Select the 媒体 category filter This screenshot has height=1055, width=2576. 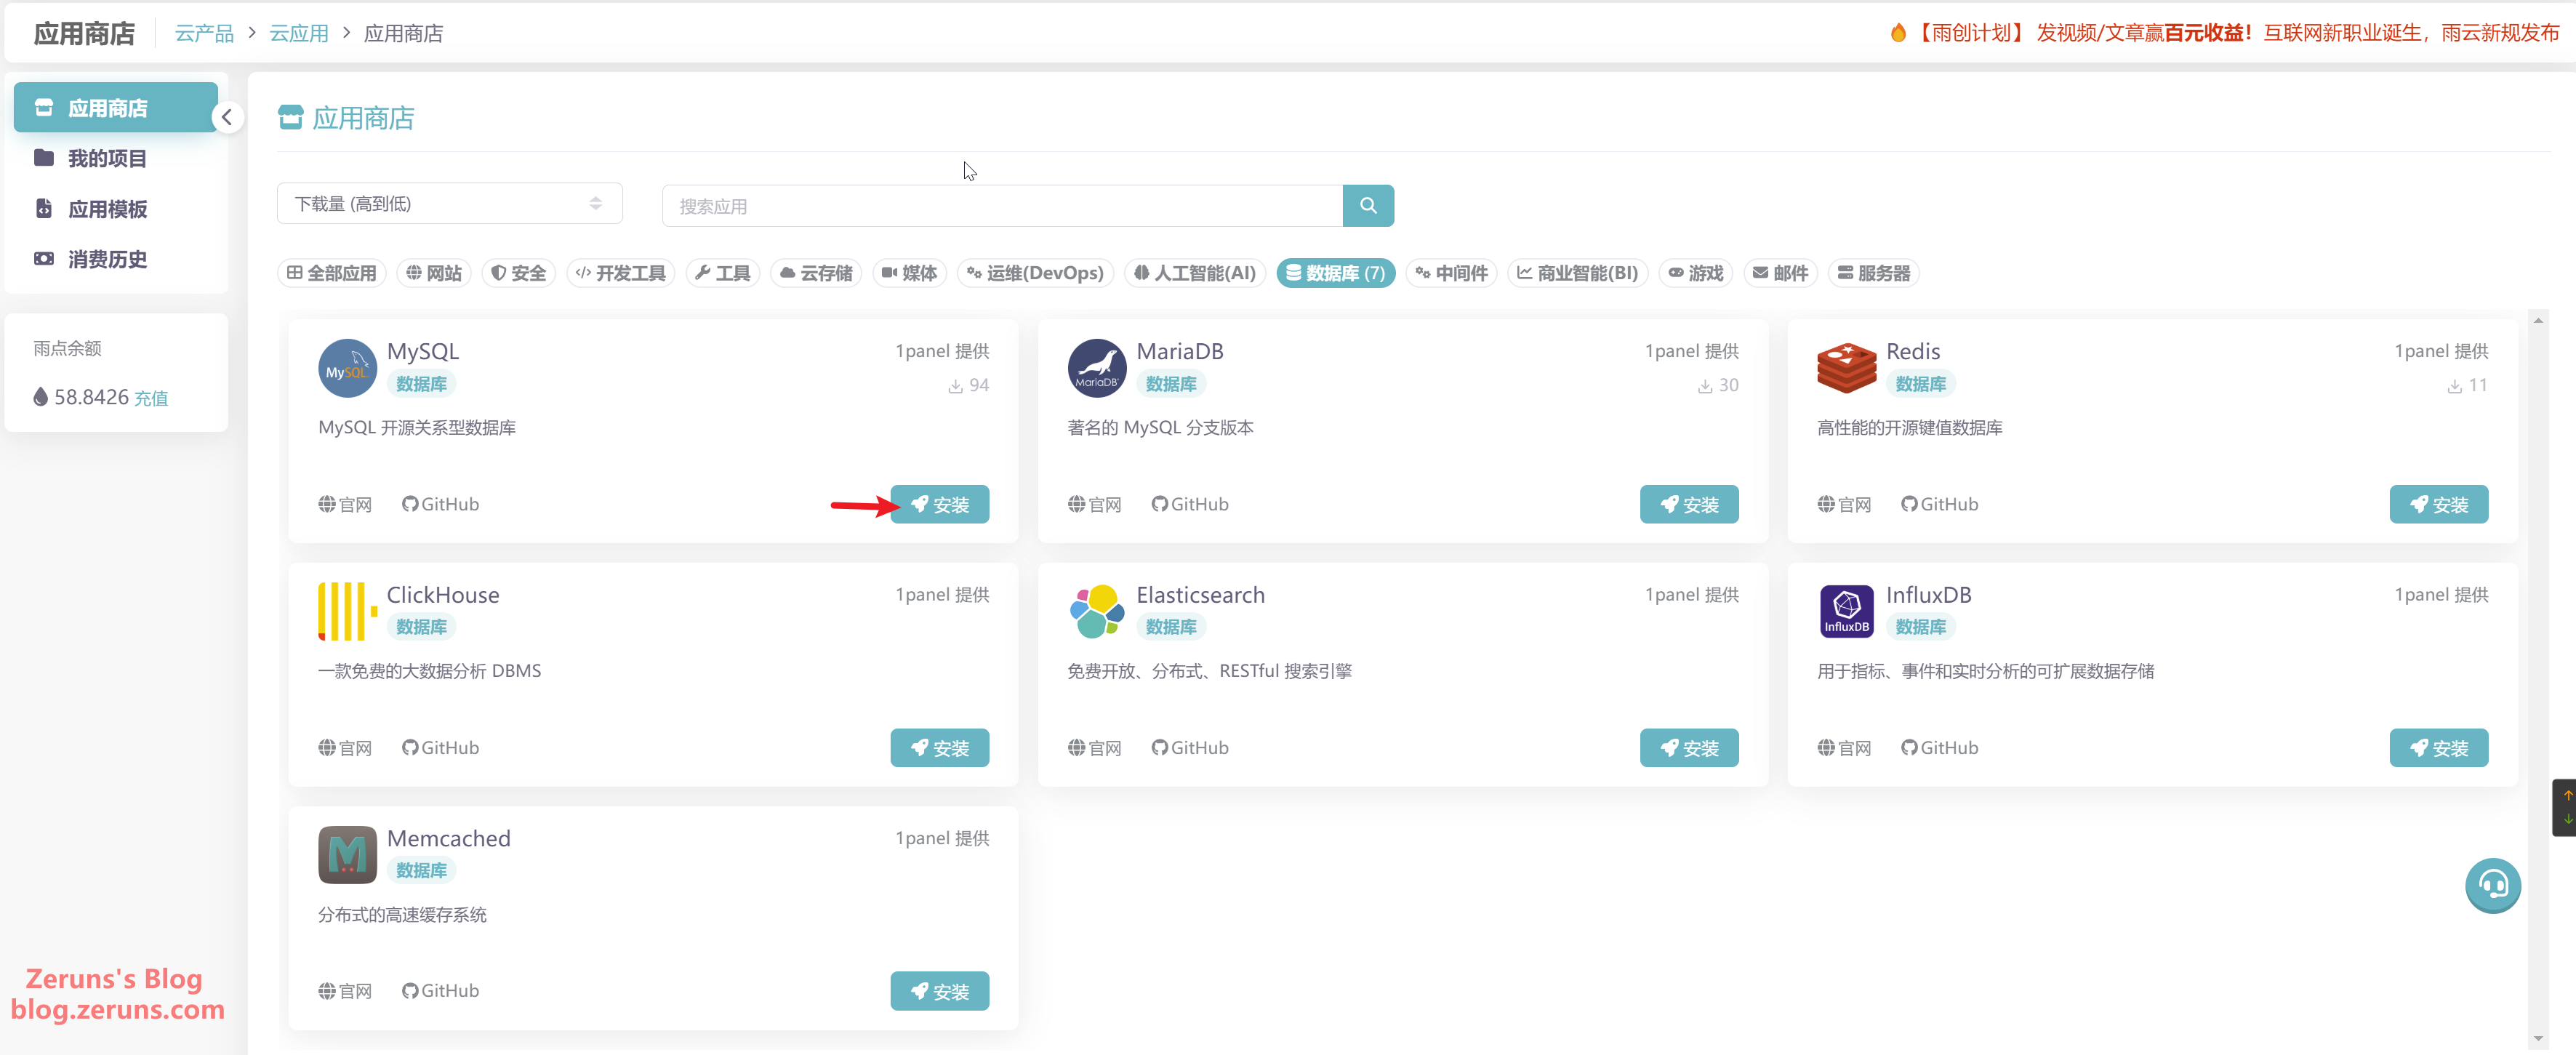[909, 273]
